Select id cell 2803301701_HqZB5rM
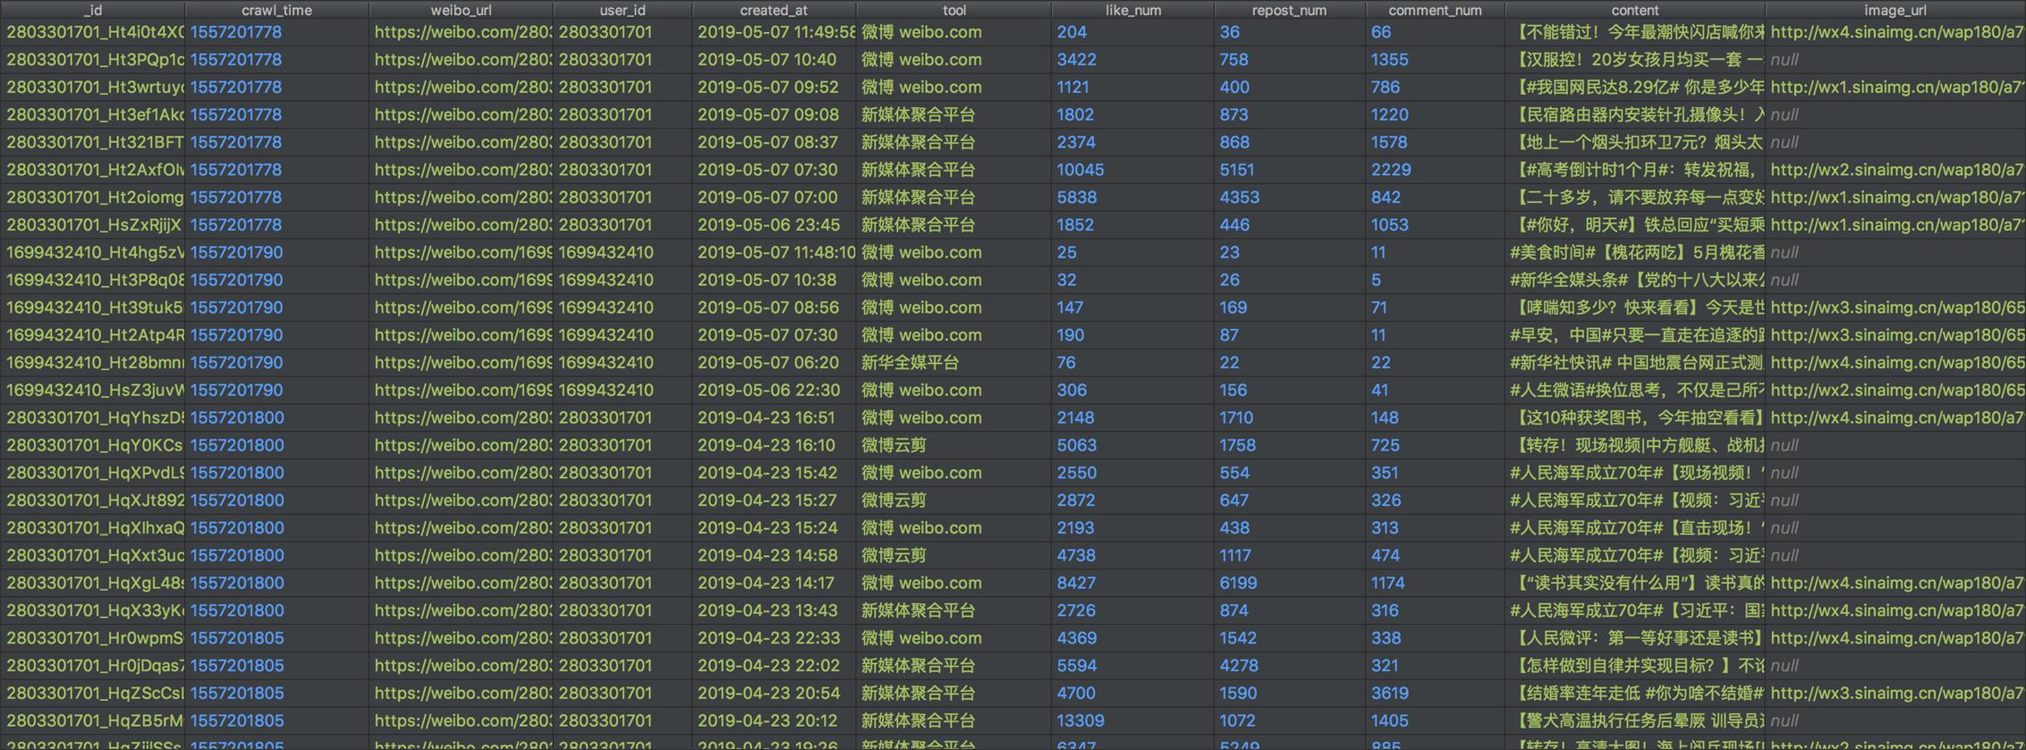 tap(92, 721)
